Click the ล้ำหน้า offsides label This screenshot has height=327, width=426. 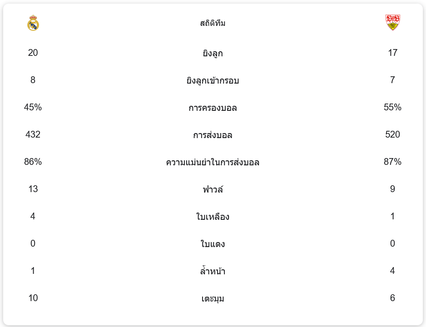213,271
